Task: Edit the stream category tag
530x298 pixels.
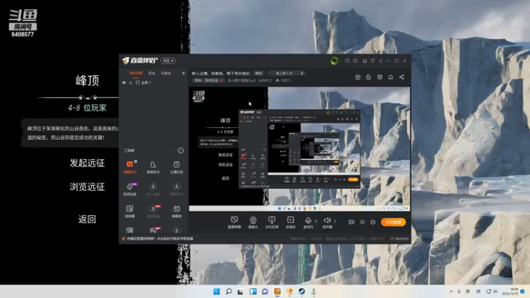Action: 209,80
